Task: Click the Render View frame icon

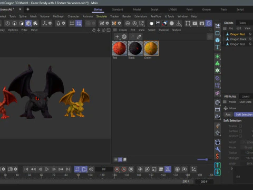Action: pyautogui.click(x=188, y=23)
